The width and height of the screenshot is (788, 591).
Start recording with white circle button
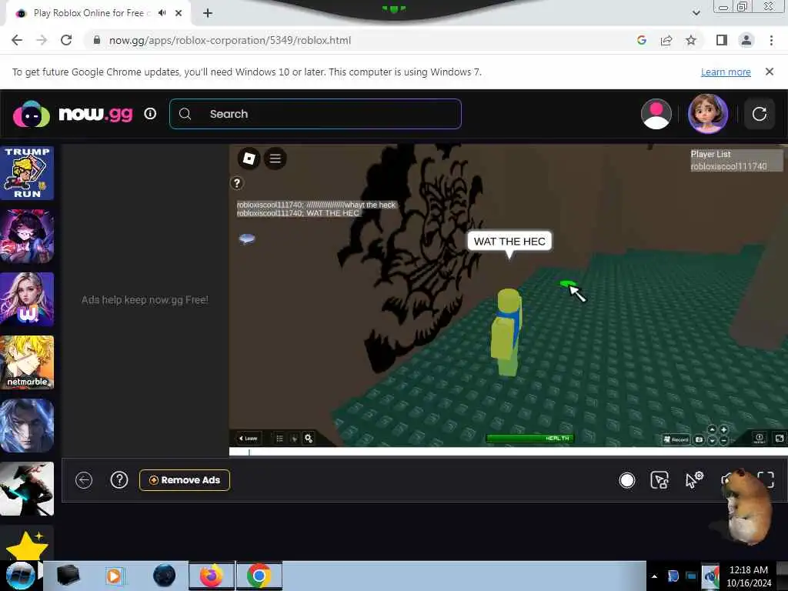click(x=626, y=480)
